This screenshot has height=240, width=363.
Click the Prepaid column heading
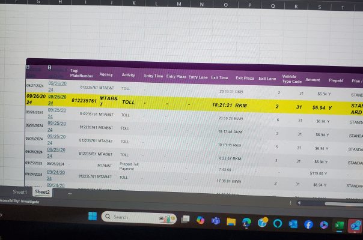coord(336,80)
